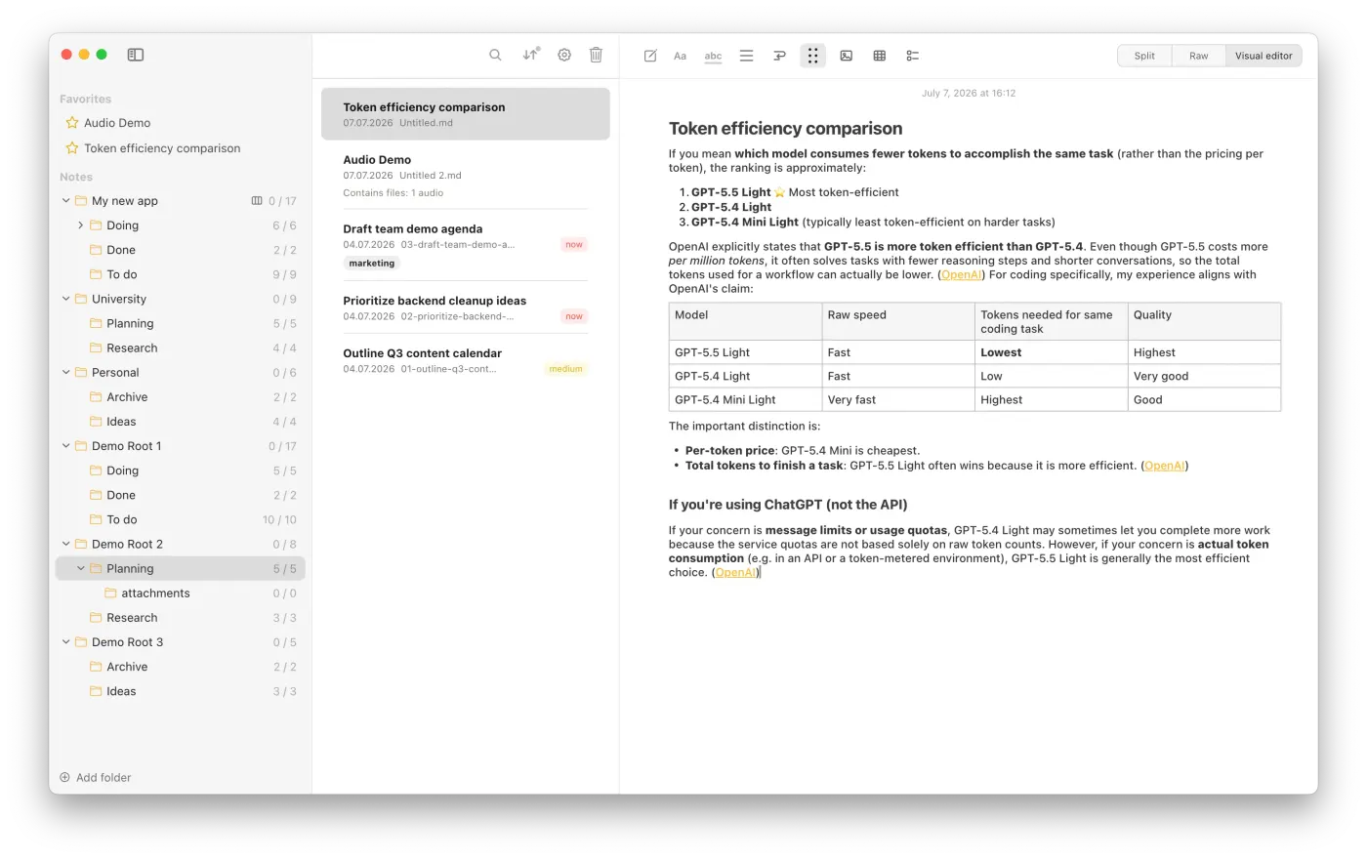Select Planning folder under University
The height and width of the screenshot is (859, 1367).
tap(181, 324)
